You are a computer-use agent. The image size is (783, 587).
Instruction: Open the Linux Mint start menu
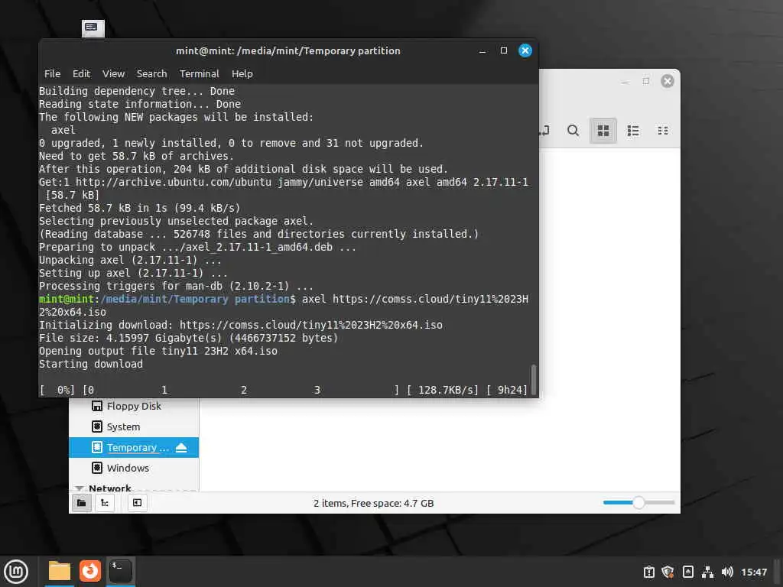coord(16,572)
